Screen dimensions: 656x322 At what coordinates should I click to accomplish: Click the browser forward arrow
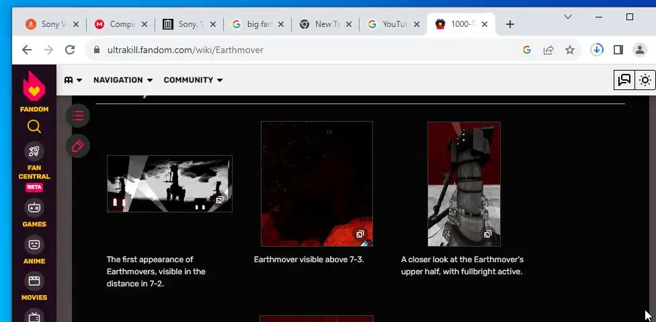48,50
